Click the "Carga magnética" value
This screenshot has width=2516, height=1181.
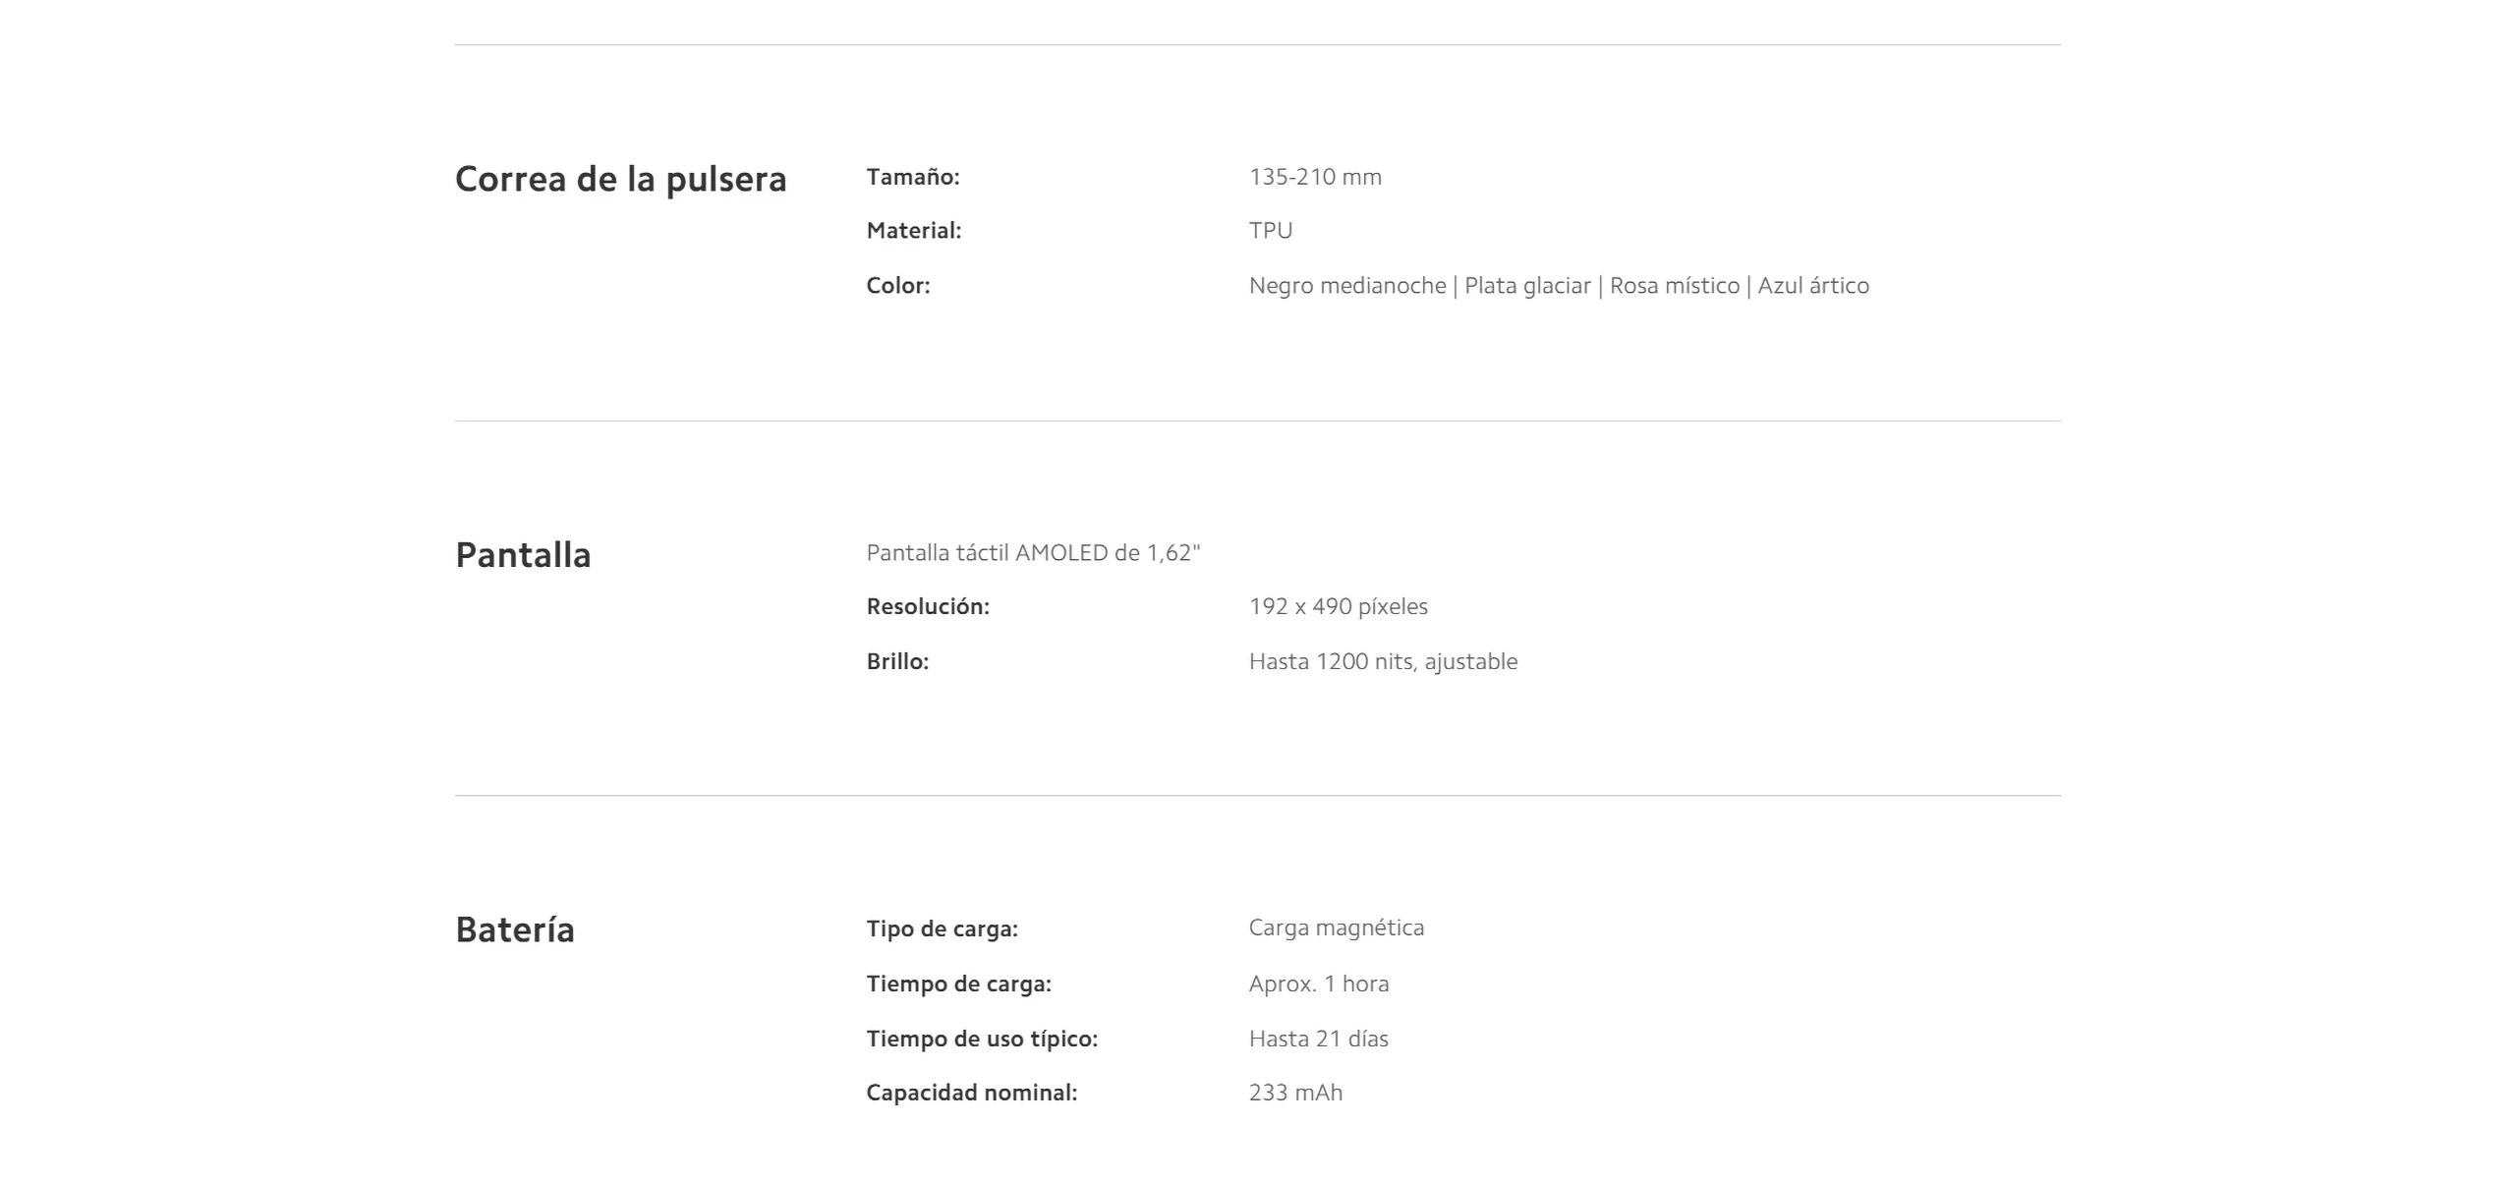point(1336,928)
